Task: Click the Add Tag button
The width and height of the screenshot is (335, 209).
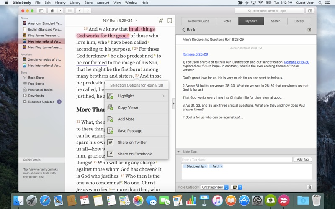Action: [303, 159]
